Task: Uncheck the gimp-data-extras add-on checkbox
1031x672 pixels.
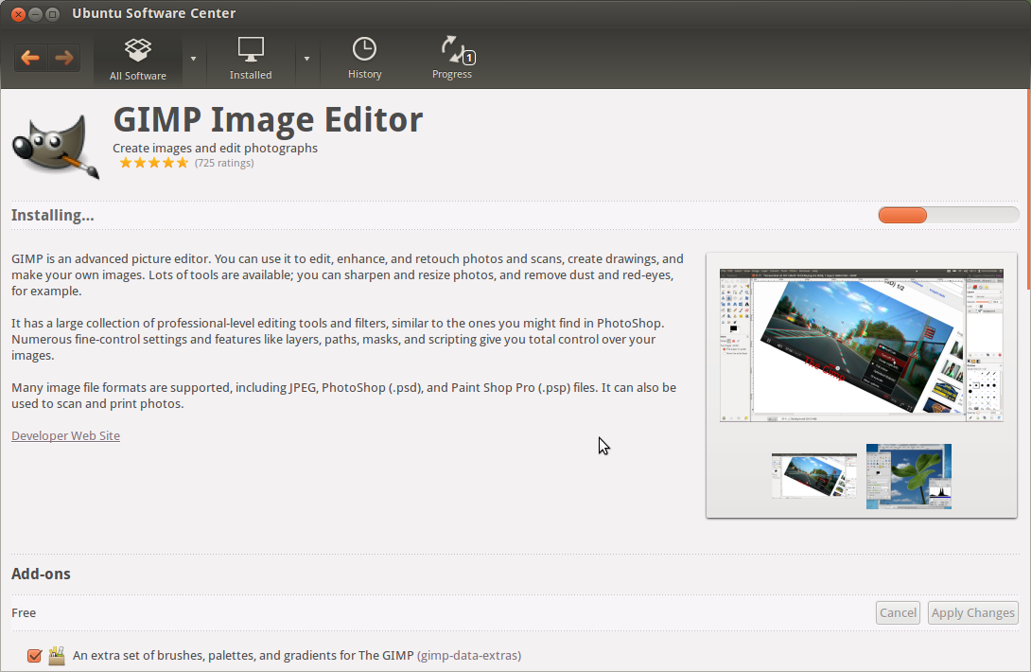Action: 35,655
